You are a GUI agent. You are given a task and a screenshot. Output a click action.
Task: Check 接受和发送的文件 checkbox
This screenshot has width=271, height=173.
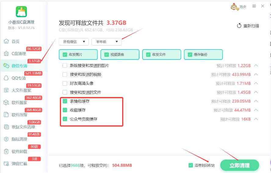[65, 92]
